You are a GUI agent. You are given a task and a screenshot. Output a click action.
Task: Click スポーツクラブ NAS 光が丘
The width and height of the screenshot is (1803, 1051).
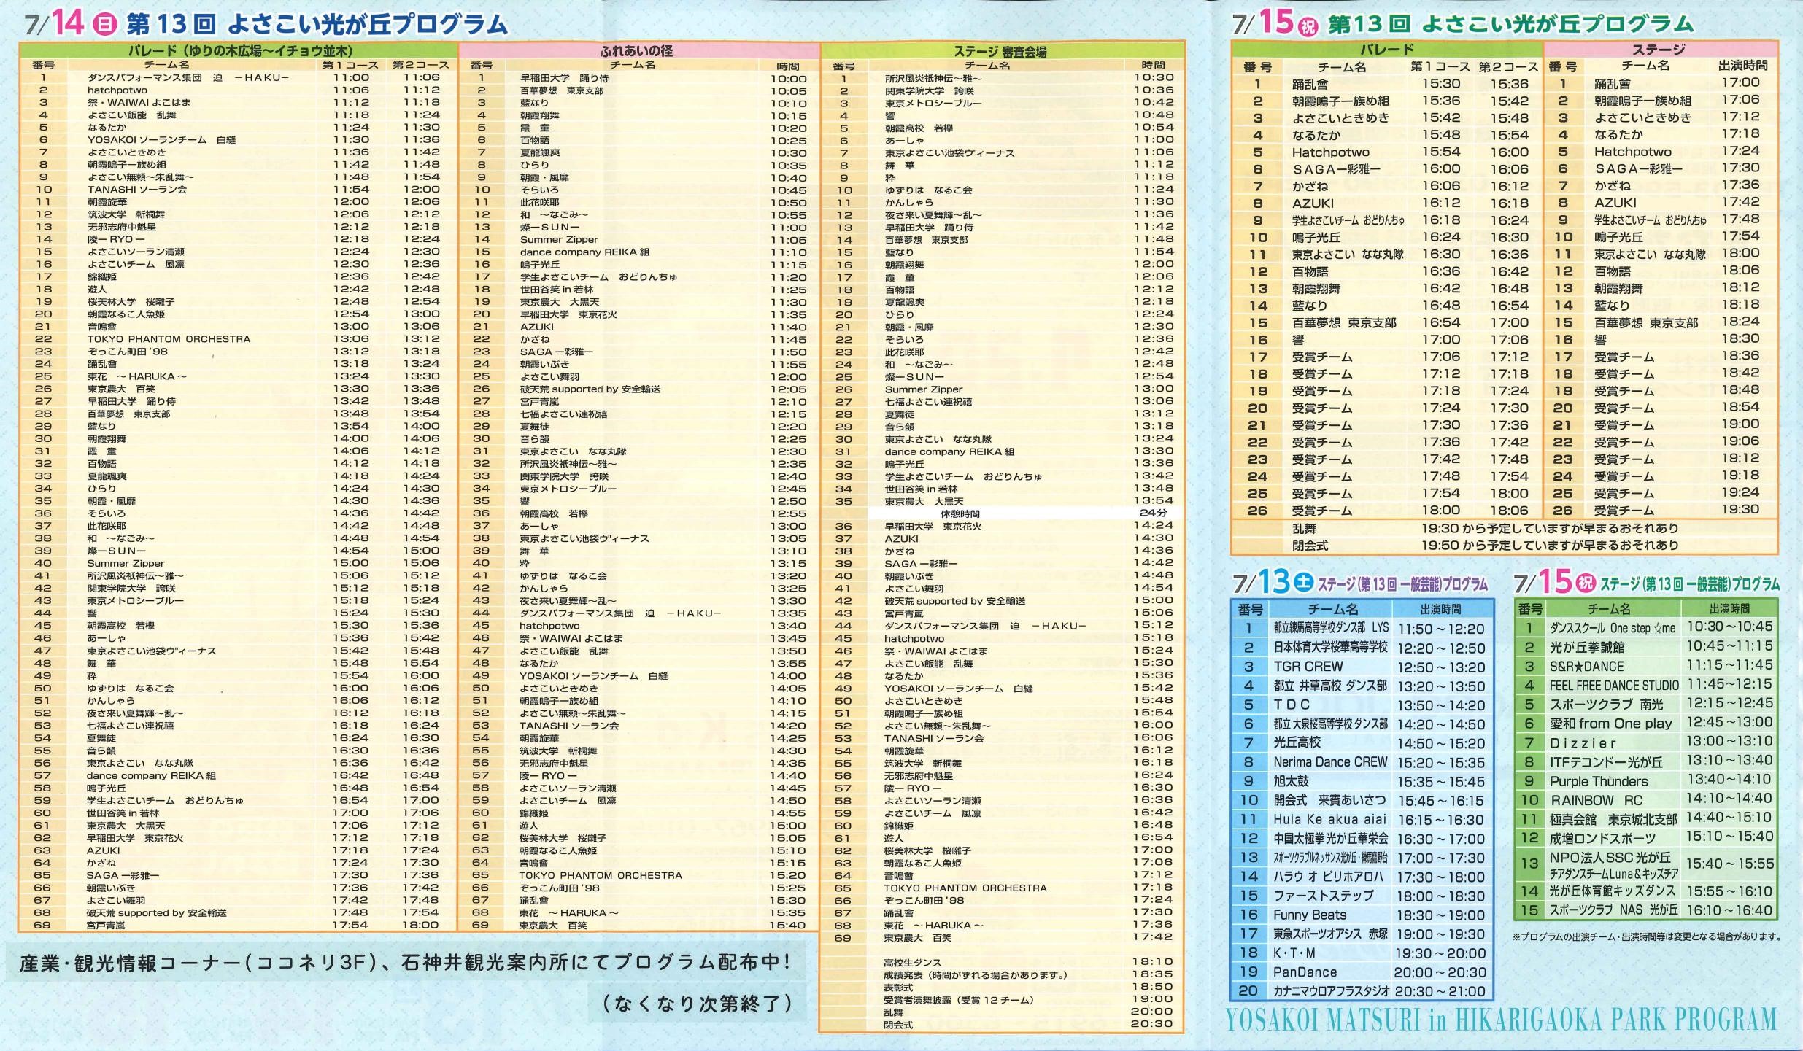tap(1613, 910)
